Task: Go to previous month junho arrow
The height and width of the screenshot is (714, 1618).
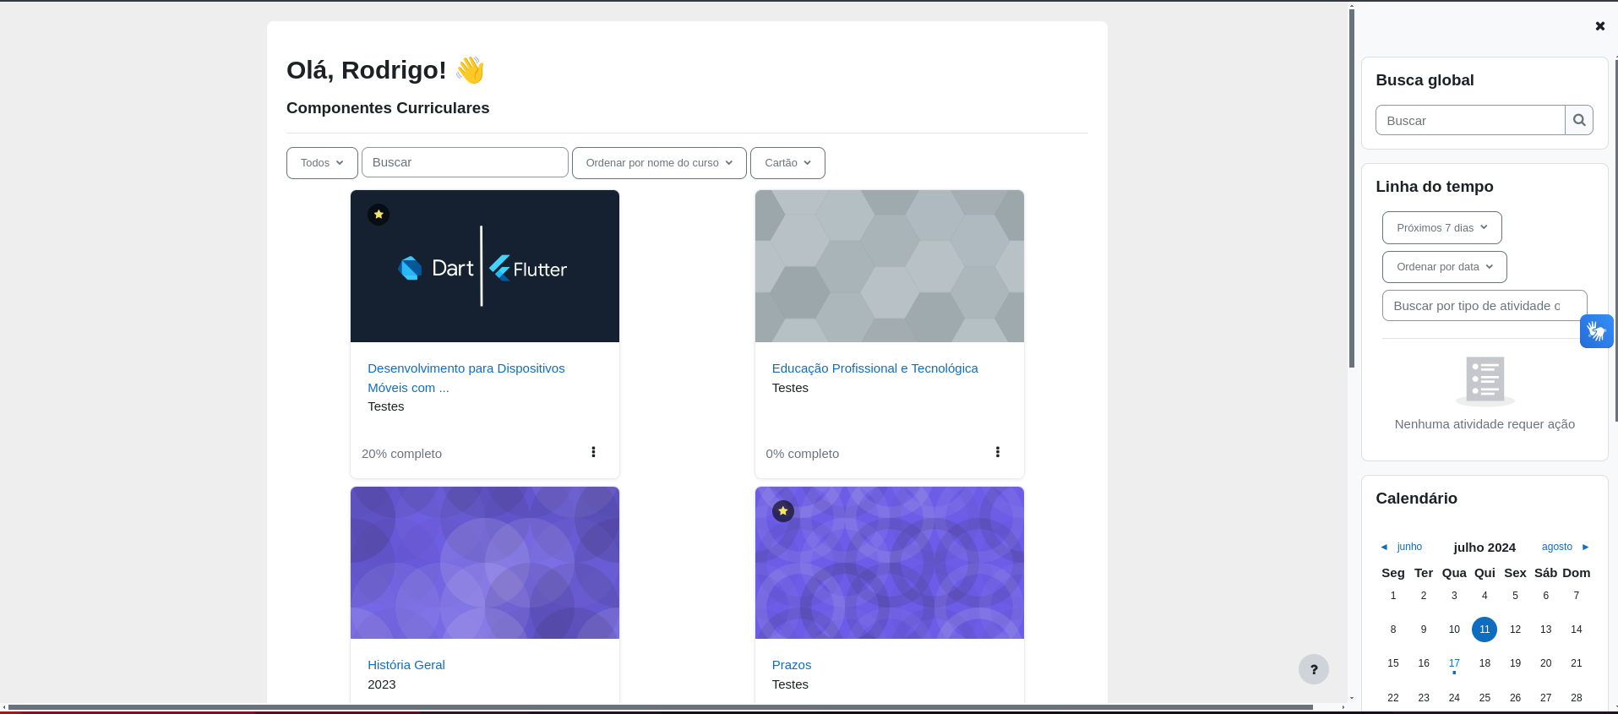Action: click(x=1384, y=547)
